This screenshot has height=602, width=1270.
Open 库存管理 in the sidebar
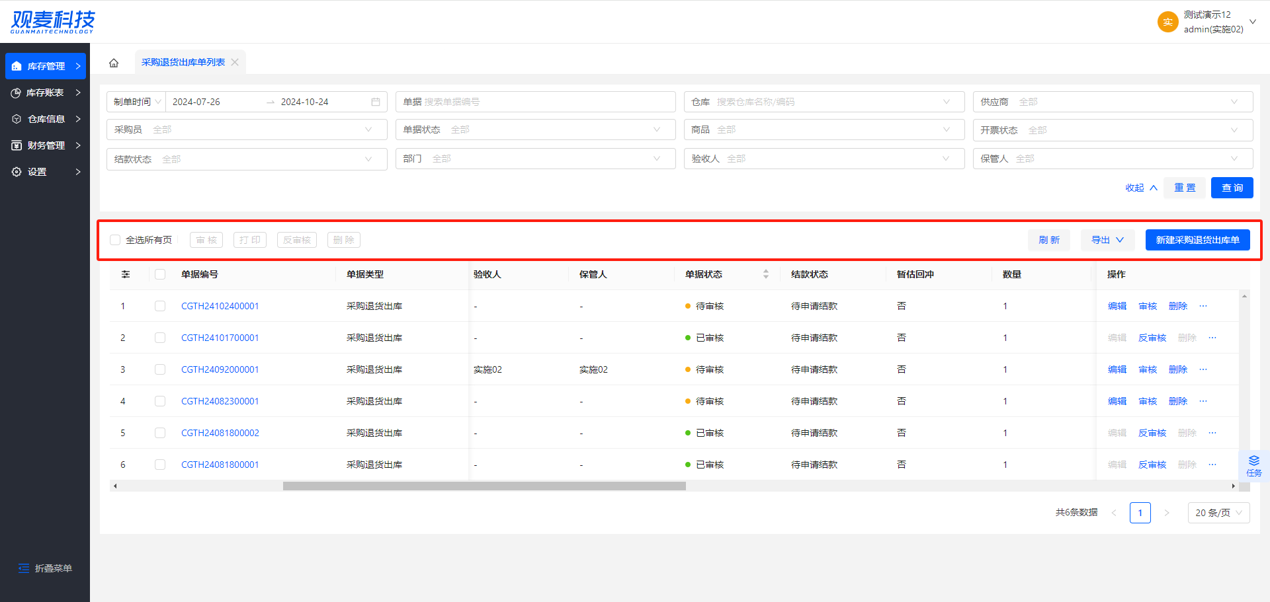(x=46, y=66)
